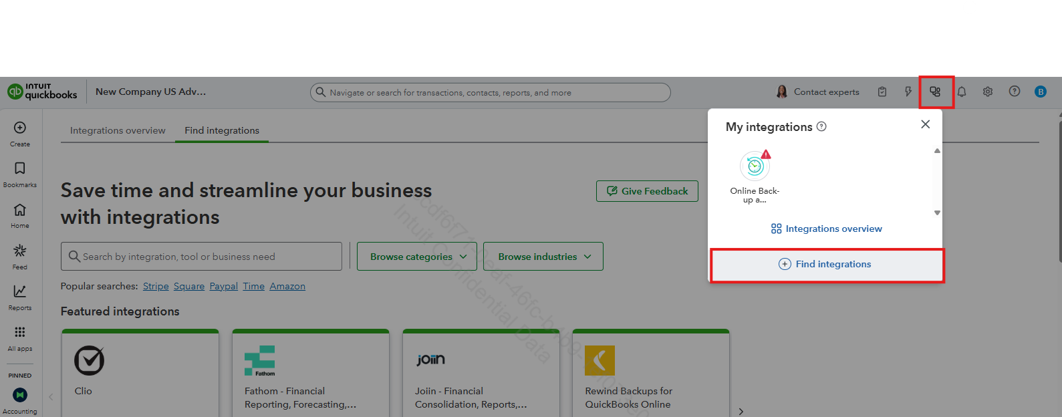Open All apps grid in sidebar

point(20,338)
